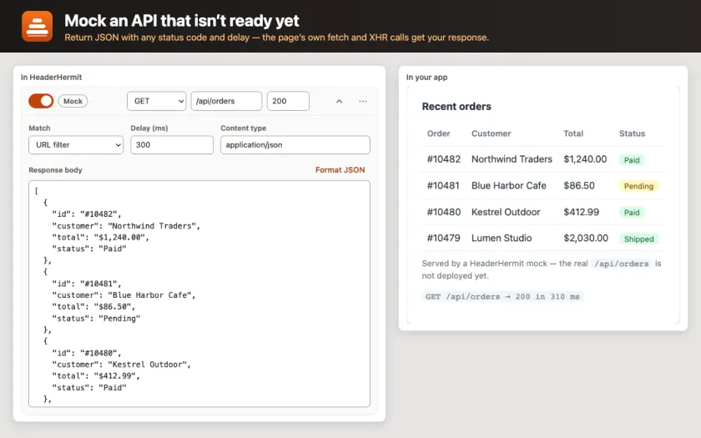
Task: Click the Paid badge for Kestrel Outdoor
Action: coord(632,212)
